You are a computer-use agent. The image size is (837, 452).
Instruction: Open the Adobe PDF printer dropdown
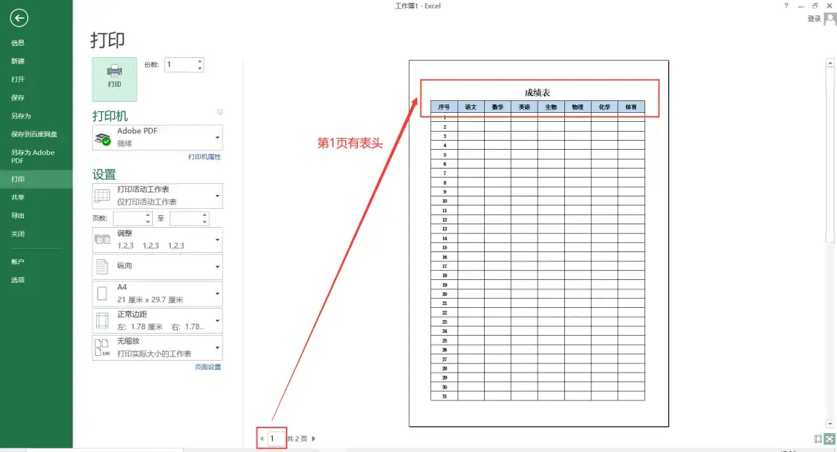[x=217, y=137]
